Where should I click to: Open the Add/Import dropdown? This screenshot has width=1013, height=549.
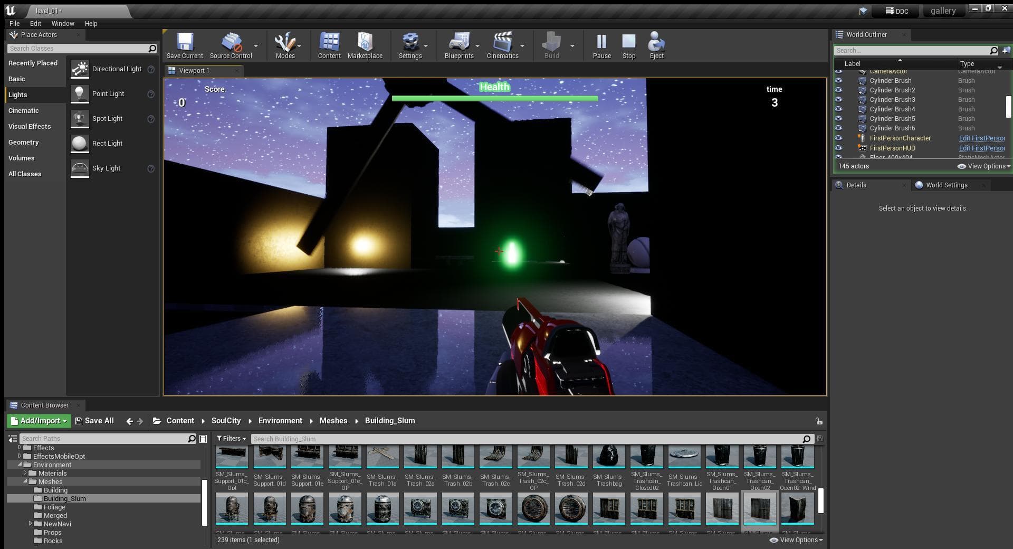point(39,421)
